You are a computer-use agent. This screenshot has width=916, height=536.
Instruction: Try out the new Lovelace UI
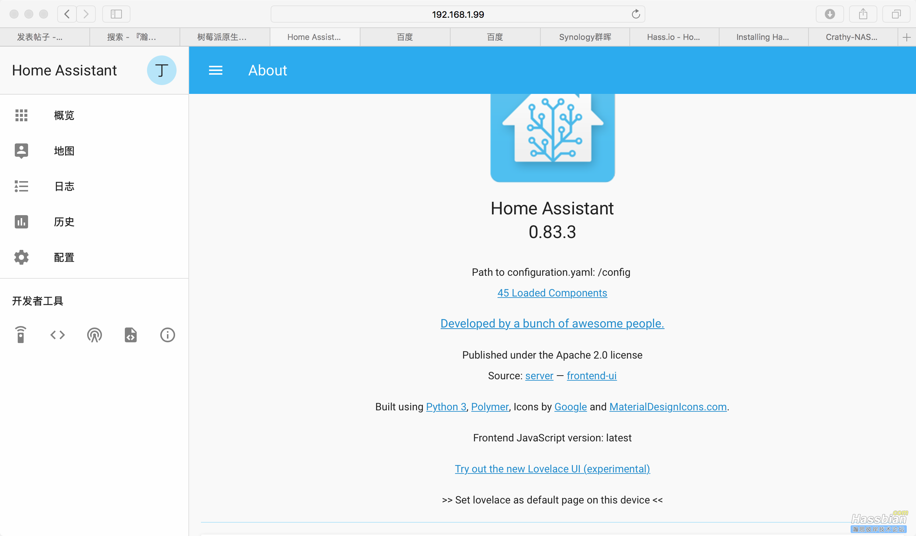552,469
